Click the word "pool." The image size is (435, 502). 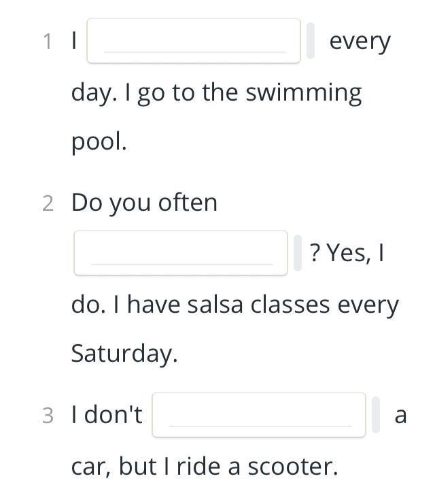[x=99, y=142]
